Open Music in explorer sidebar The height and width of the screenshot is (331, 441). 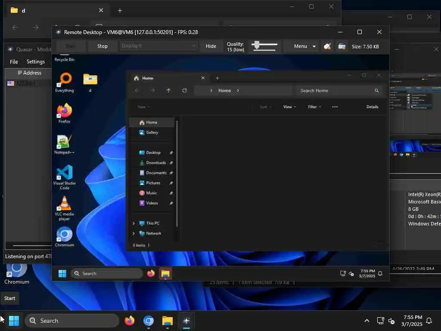[151, 193]
